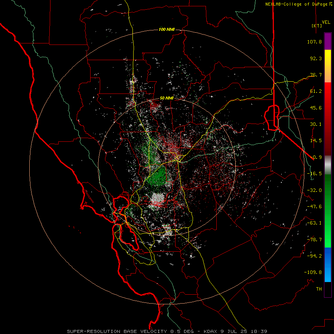Viewport: 334px width, 334px height.
Task: Click the 107.8 velocity legend value
Action: (314, 42)
